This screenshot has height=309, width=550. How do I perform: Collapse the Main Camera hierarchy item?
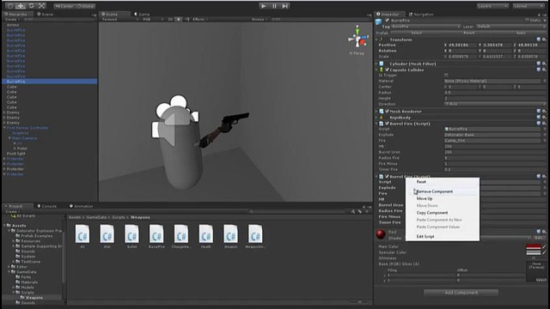coord(9,138)
